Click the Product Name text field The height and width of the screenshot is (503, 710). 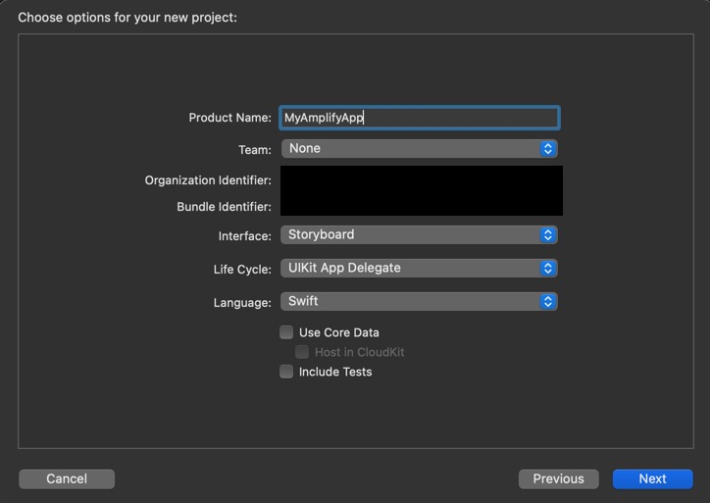(x=420, y=118)
